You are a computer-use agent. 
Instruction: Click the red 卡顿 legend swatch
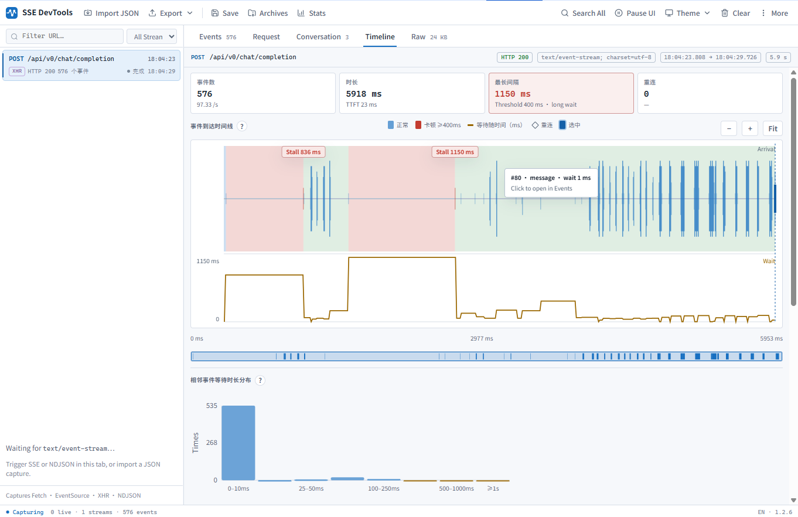[418, 125]
